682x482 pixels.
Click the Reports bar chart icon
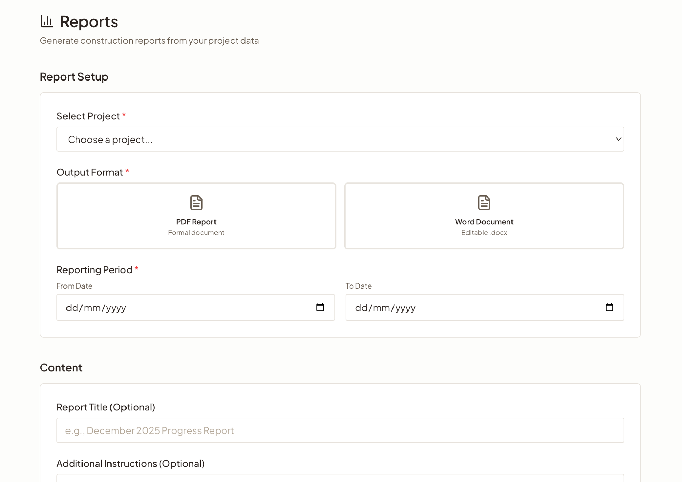pos(47,21)
